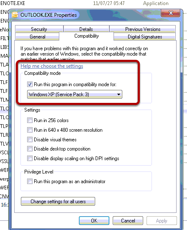Enable Run in 256 colors

[30, 120]
